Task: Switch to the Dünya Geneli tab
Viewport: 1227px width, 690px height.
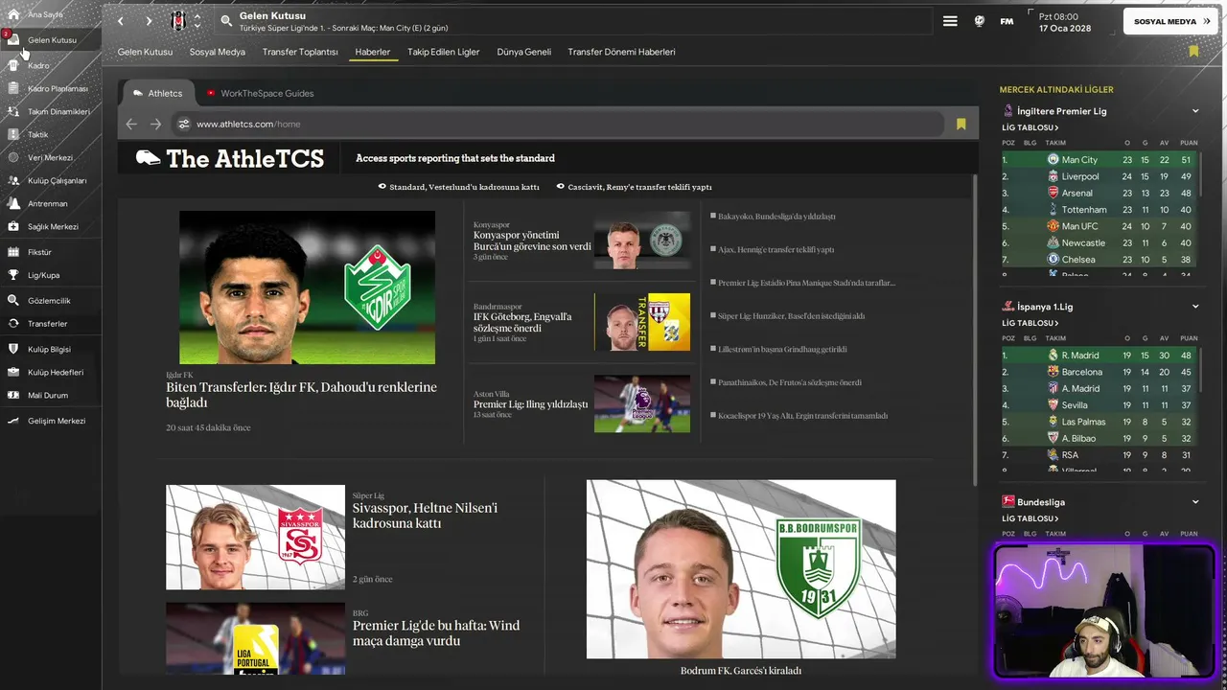Action: click(523, 52)
